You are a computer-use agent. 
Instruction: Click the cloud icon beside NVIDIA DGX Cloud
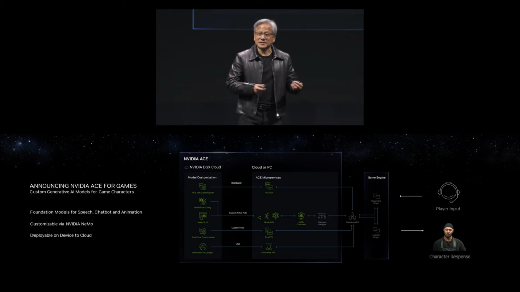coord(185,167)
